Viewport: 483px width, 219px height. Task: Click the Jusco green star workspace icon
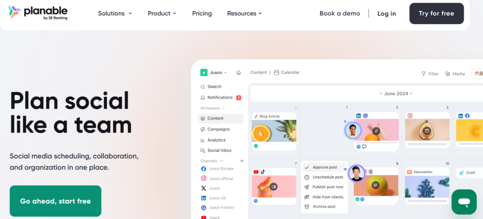[x=204, y=73]
